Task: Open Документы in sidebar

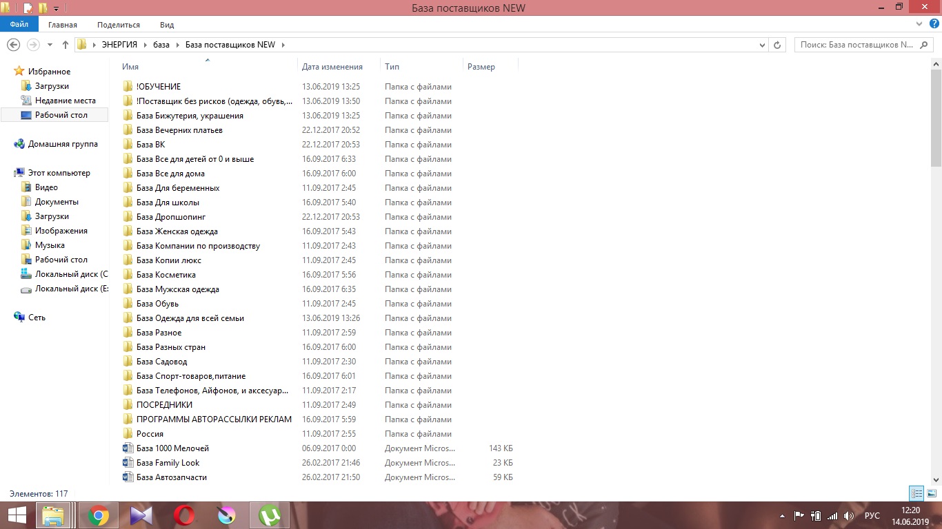Action: pyautogui.click(x=57, y=202)
